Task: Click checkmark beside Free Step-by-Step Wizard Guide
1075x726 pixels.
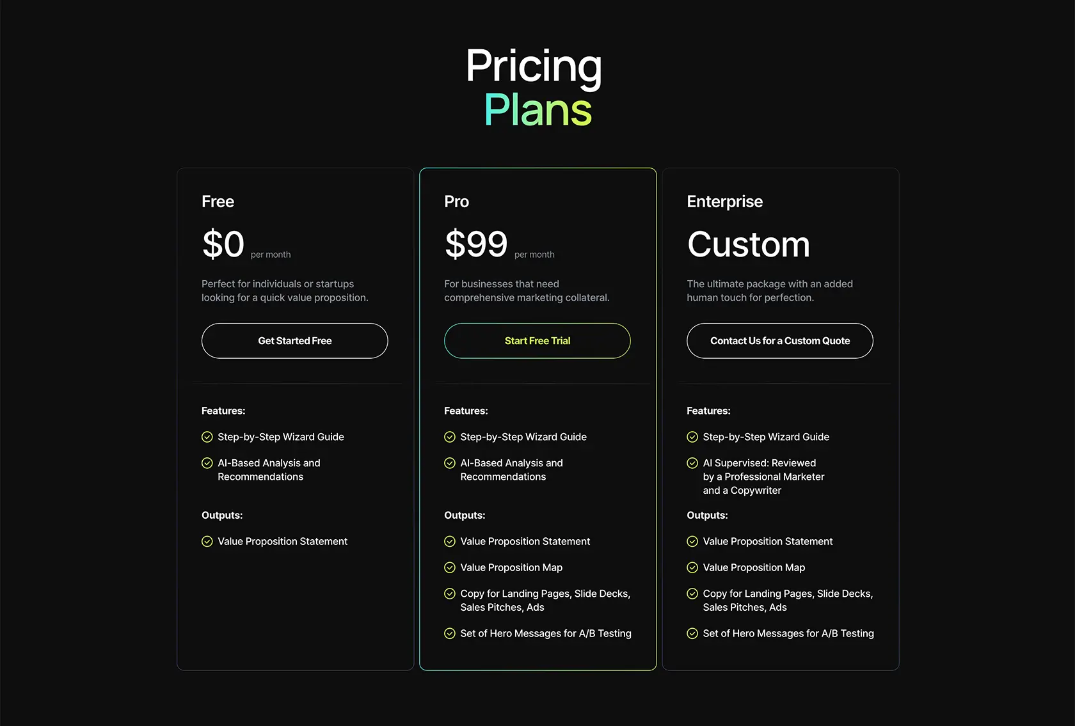Action: tap(207, 437)
